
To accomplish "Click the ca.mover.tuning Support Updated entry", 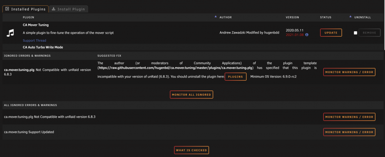I will 29,132.
